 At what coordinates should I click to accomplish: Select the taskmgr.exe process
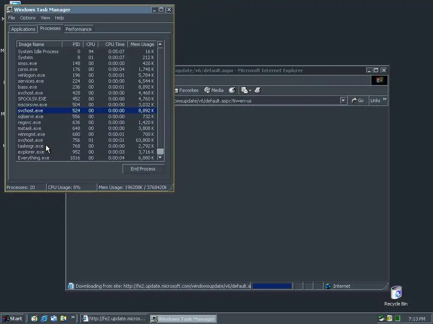pyautogui.click(x=87, y=146)
